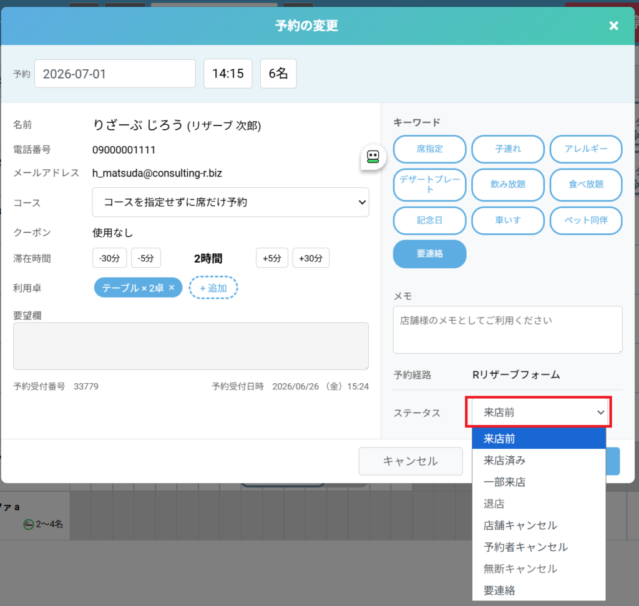Toggle the 記念日 keyword
The image size is (639, 606).
[x=429, y=220]
